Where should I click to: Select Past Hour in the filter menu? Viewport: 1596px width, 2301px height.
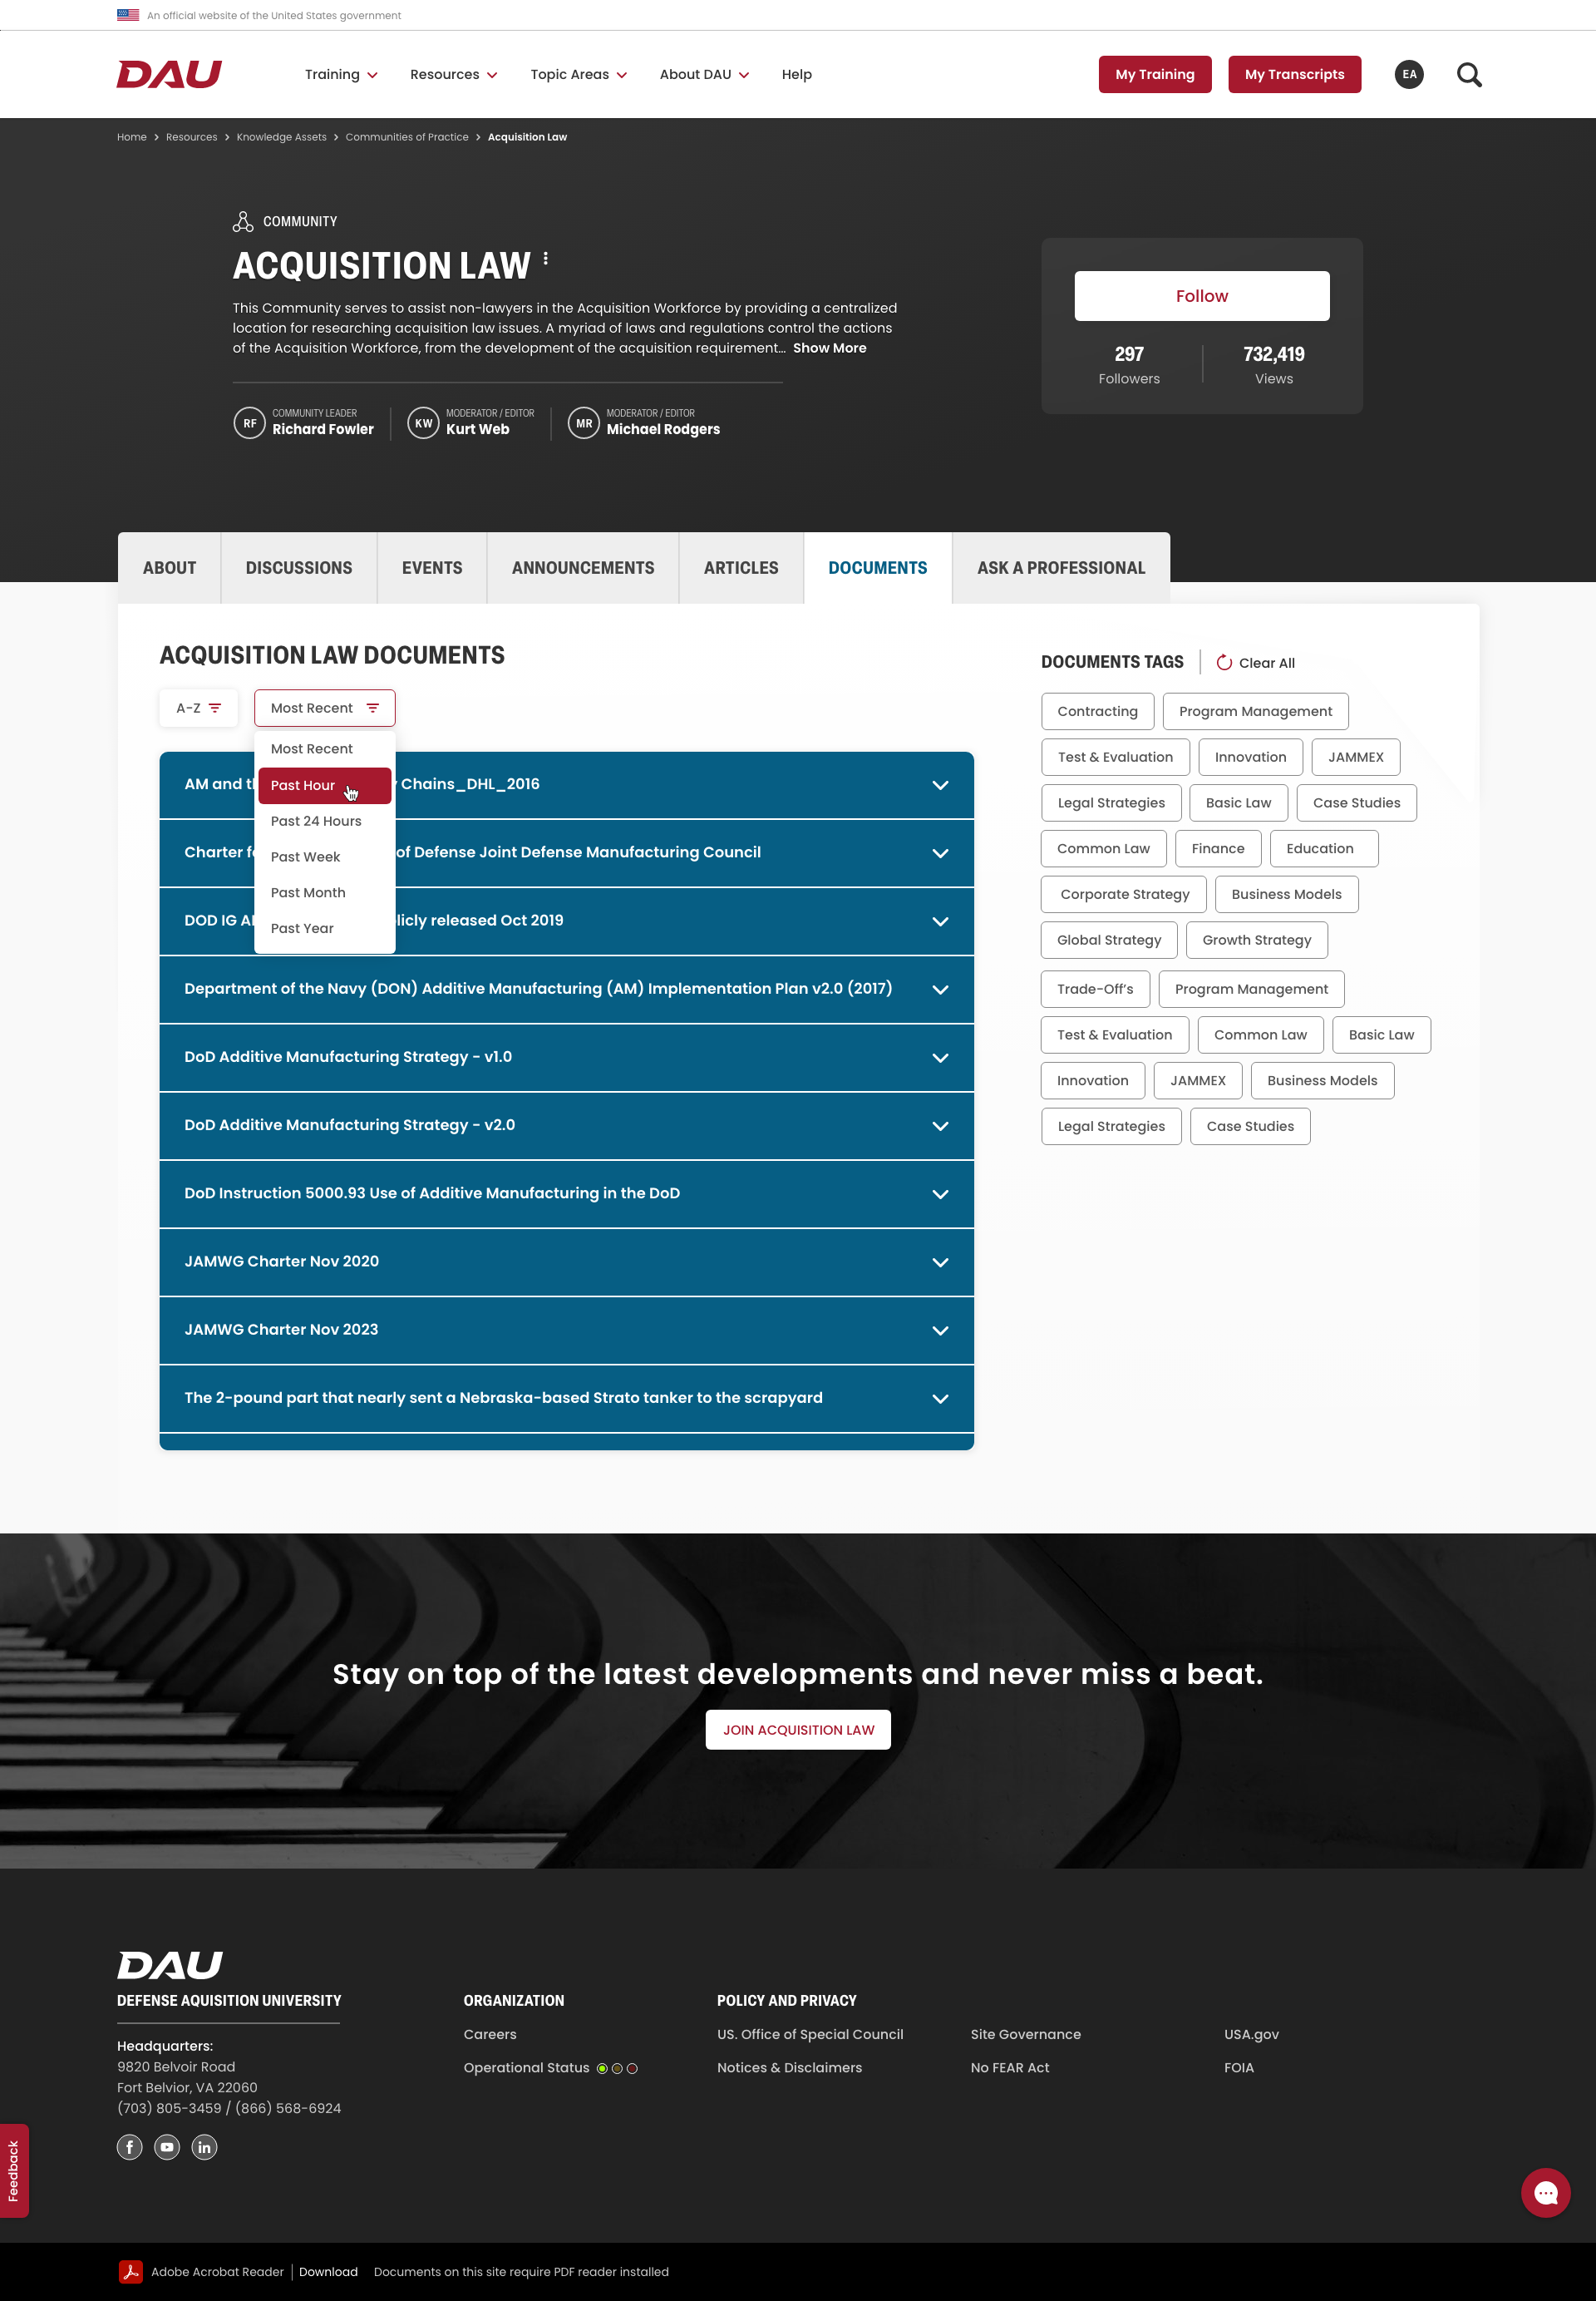pos(324,785)
